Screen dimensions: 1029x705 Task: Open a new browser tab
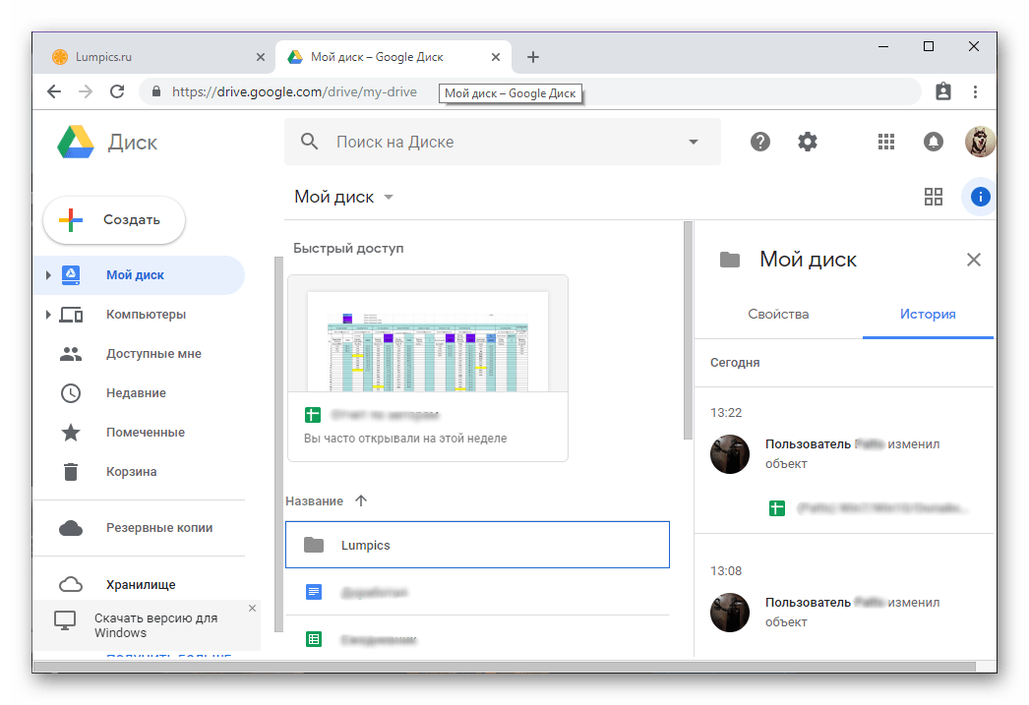click(533, 57)
